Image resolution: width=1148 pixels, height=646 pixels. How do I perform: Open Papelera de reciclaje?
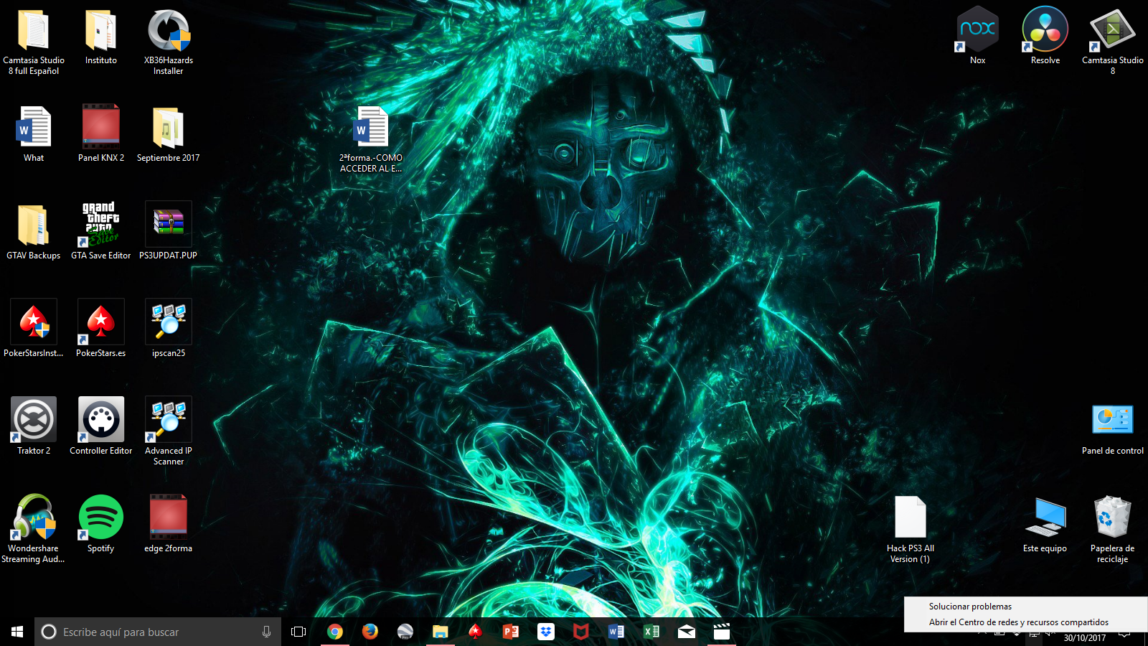pyautogui.click(x=1113, y=530)
